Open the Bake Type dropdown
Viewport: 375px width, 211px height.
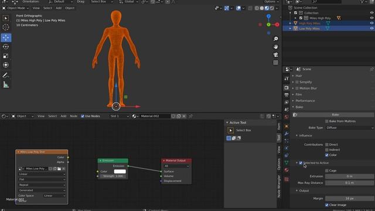pyautogui.click(x=349, y=128)
